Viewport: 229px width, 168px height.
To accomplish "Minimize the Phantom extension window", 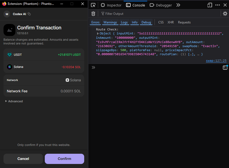I will point(62,4).
